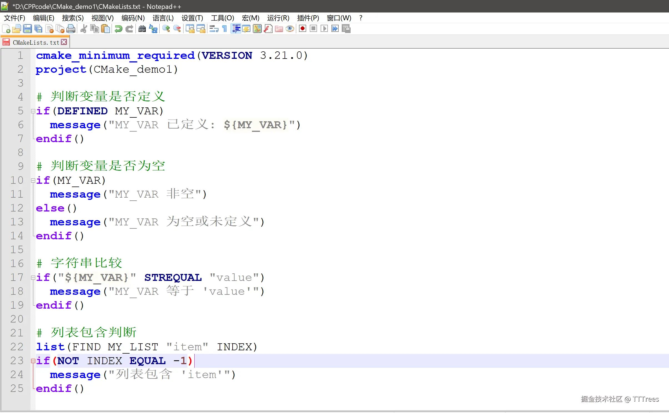Click the Undo arrow icon

click(119, 29)
